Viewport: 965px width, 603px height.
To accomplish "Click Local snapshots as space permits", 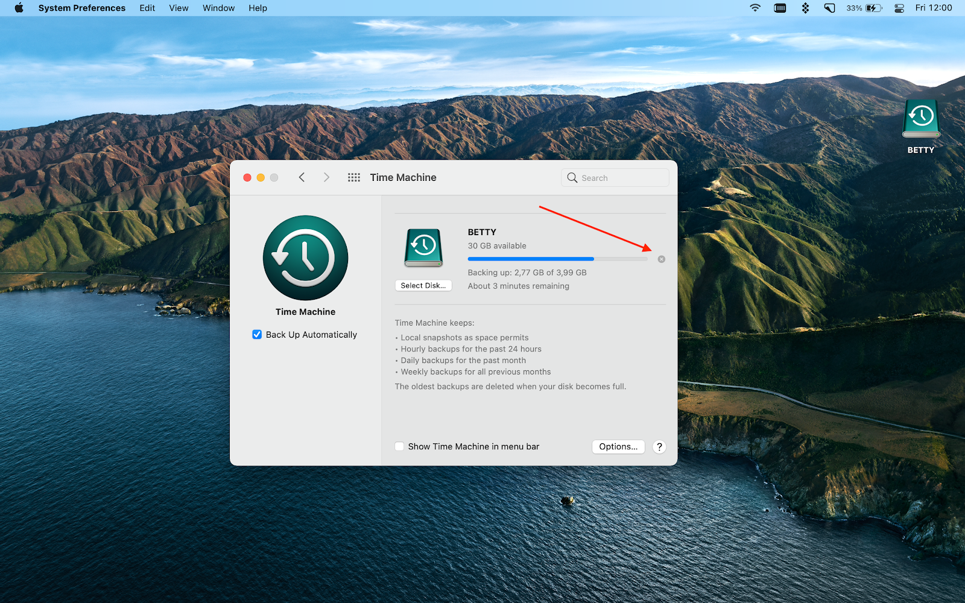I will click(464, 338).
